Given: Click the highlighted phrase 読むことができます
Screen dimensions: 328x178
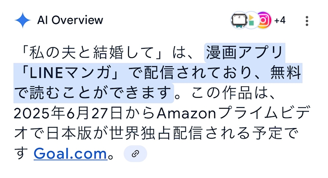Looking at the screenshot, I should [x=101, y=93].
